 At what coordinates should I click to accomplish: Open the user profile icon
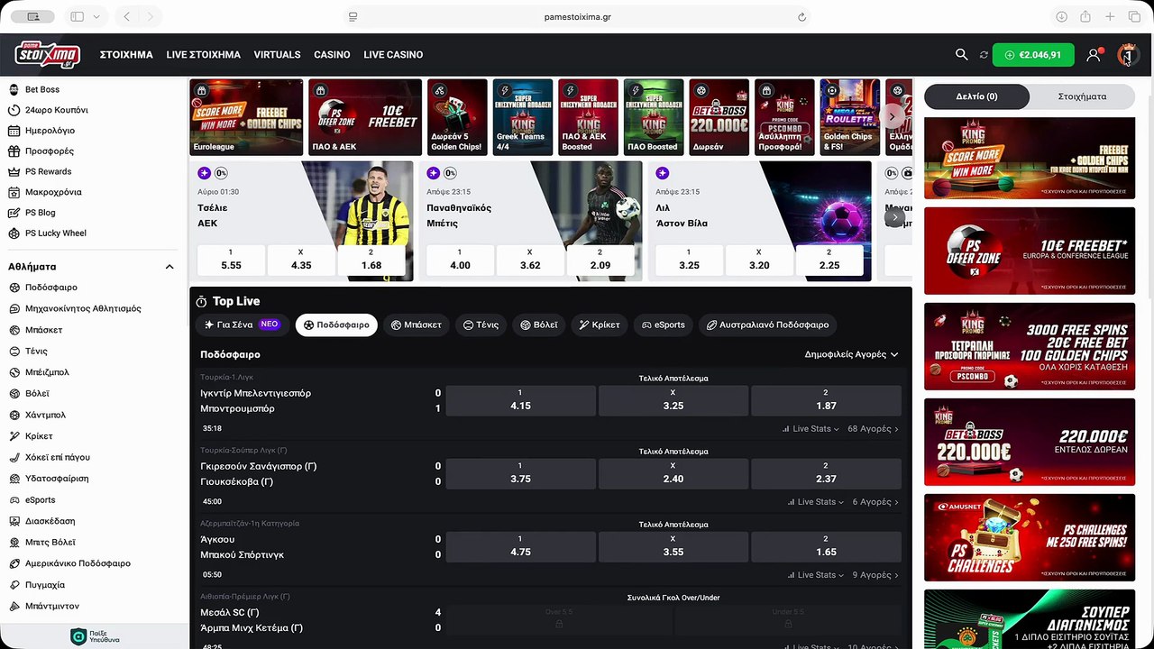click(1094, 55)
